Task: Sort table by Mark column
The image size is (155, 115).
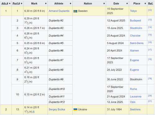Action: pyautogui.click(x=46, y=3)
